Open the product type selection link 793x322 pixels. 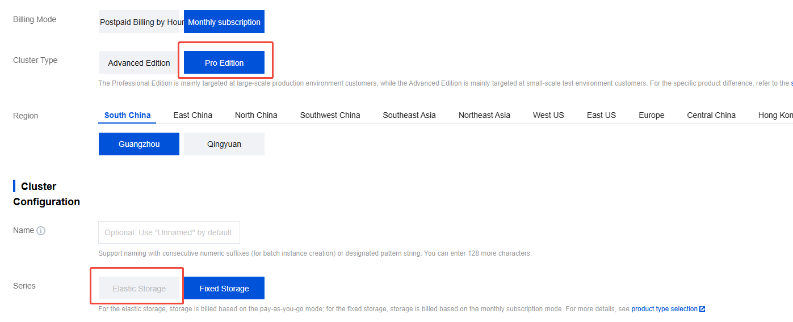(664, 309)
